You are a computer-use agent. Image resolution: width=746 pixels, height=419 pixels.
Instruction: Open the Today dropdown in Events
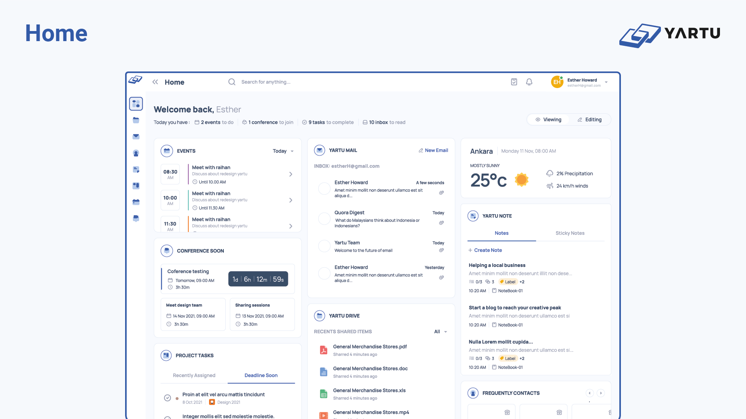283,151
